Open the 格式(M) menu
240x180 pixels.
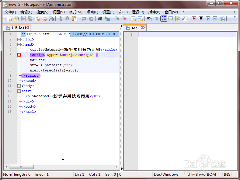point(76,12)
